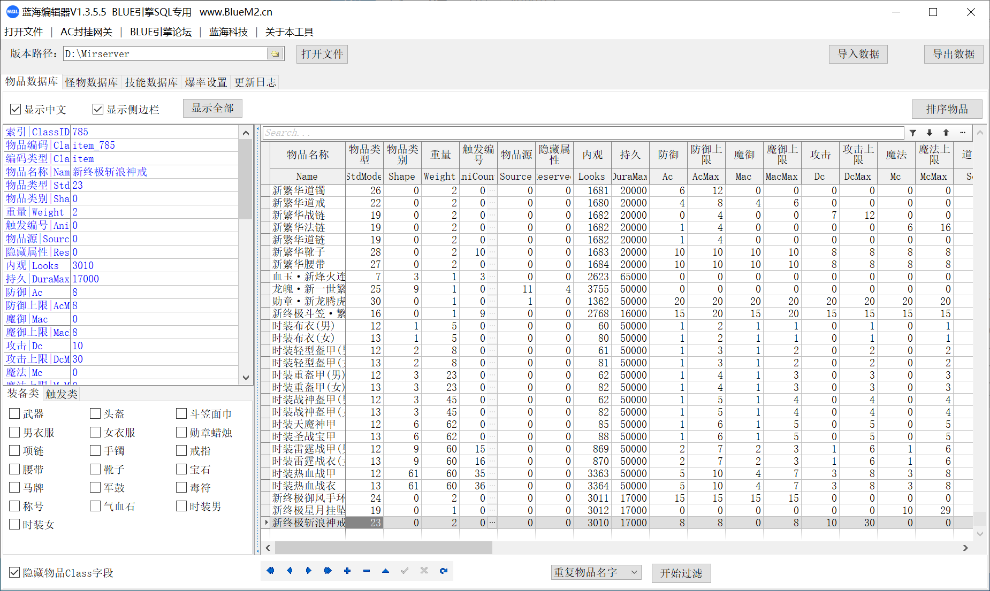This screenshot has height=591, width=990.
Task: Go to next record arrow
Action: 309,571
